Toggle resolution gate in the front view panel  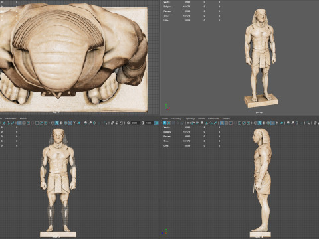[x=28, y=123]
